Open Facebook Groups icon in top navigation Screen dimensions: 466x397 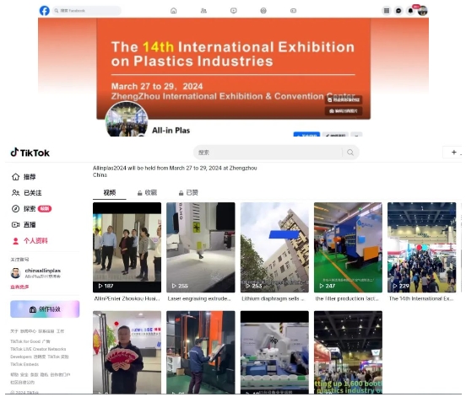tap(263, 11)
